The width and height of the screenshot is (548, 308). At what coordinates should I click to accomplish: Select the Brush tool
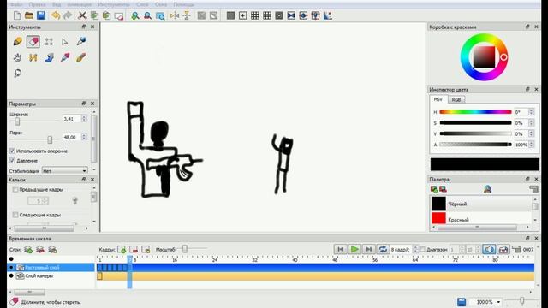(x=81, y=57)
